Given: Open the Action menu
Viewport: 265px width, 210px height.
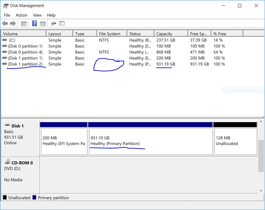Looking at the screenshot, I should tap(21, 15).
